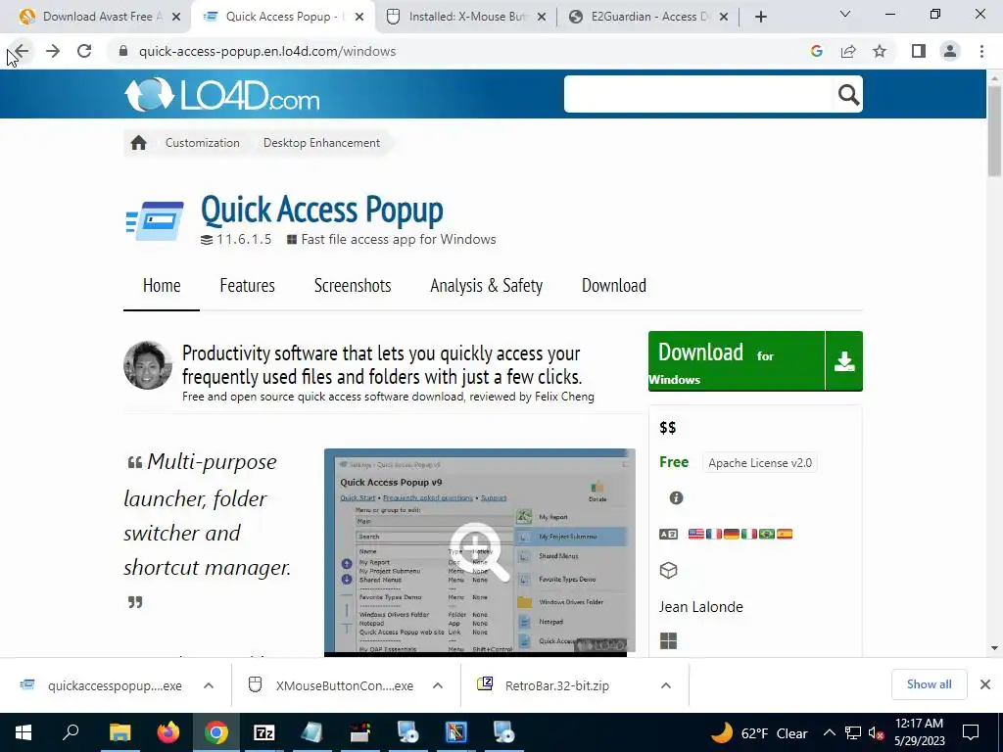Click the Chrome taskbar icon
This screenshot has height=752, width=1003.
216,732
